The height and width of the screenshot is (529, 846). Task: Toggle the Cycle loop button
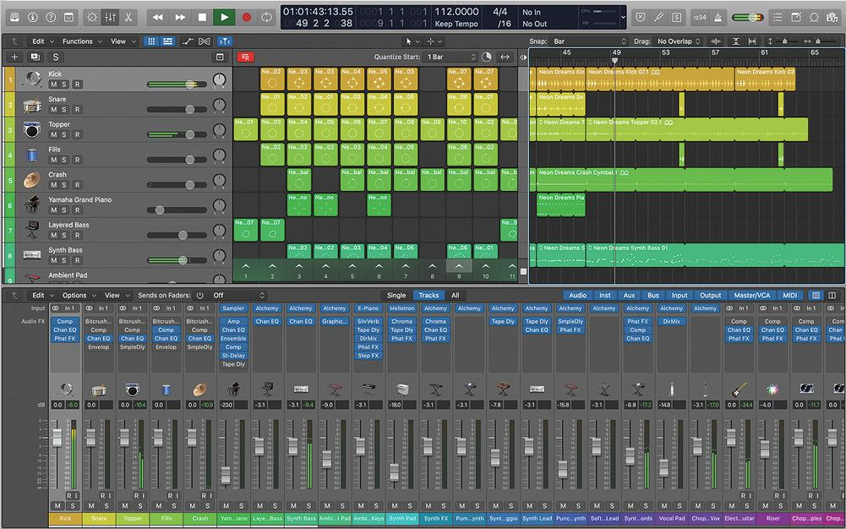[266, 17]
